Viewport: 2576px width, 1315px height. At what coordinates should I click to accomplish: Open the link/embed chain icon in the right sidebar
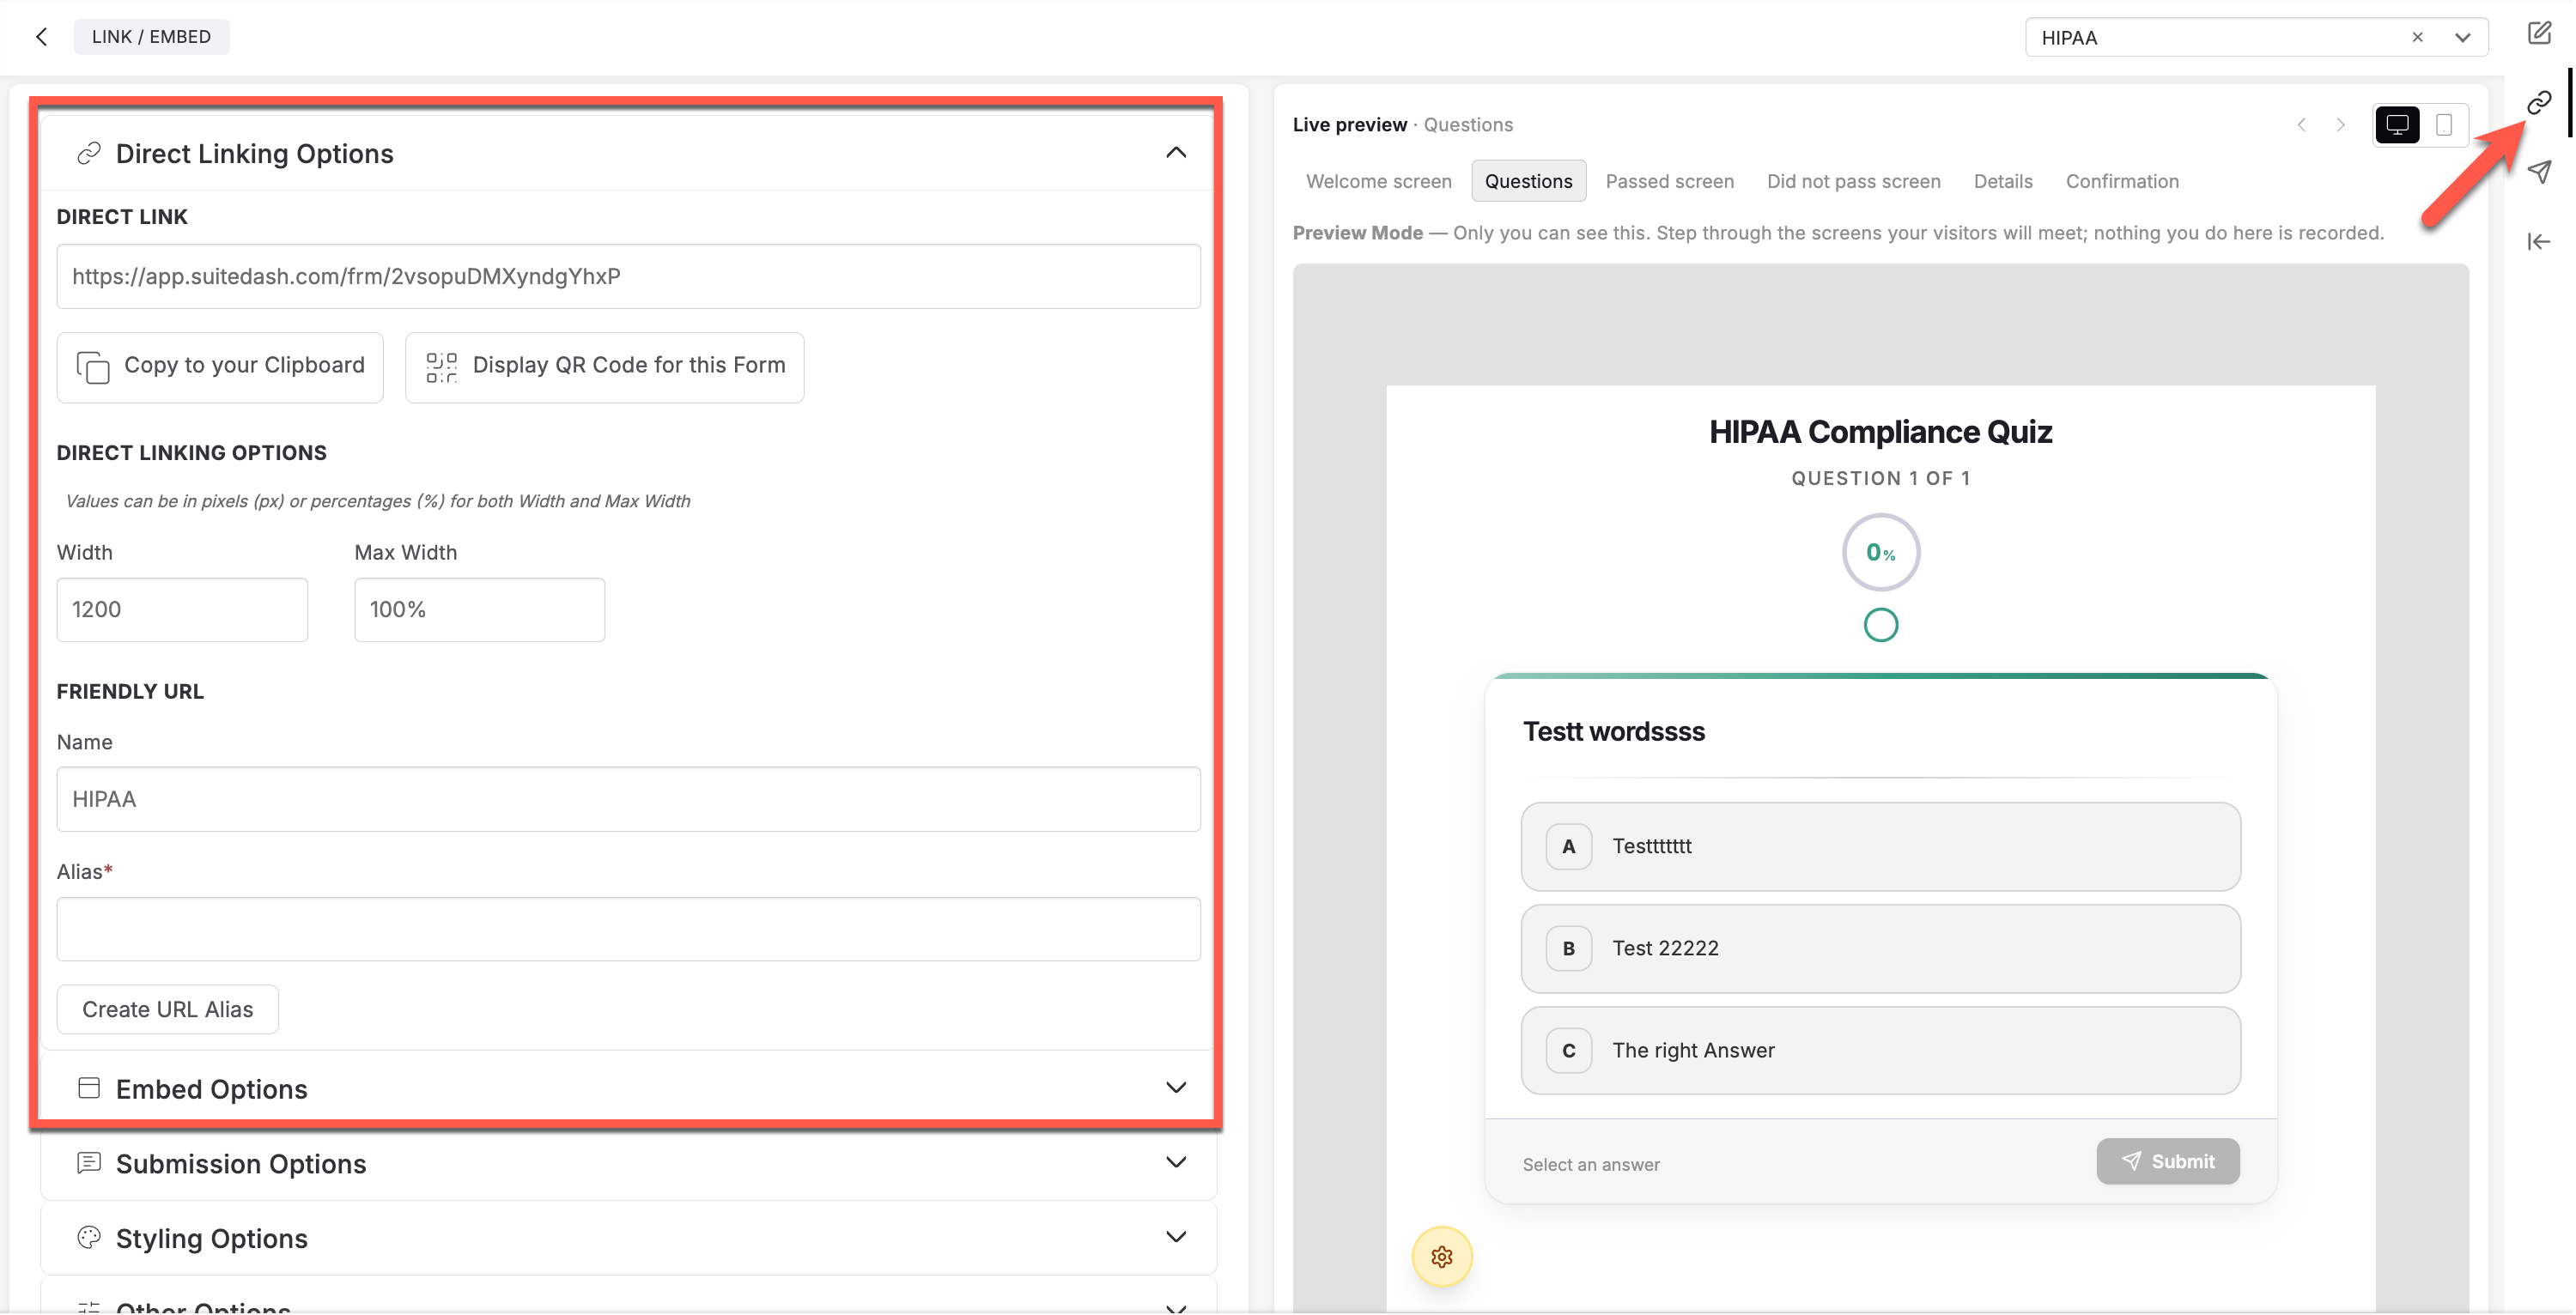[2539, 102]
